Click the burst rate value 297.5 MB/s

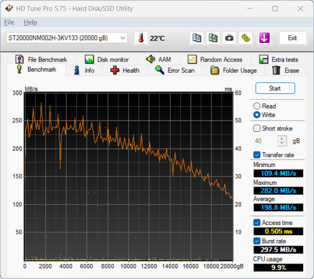click(278, 250)
